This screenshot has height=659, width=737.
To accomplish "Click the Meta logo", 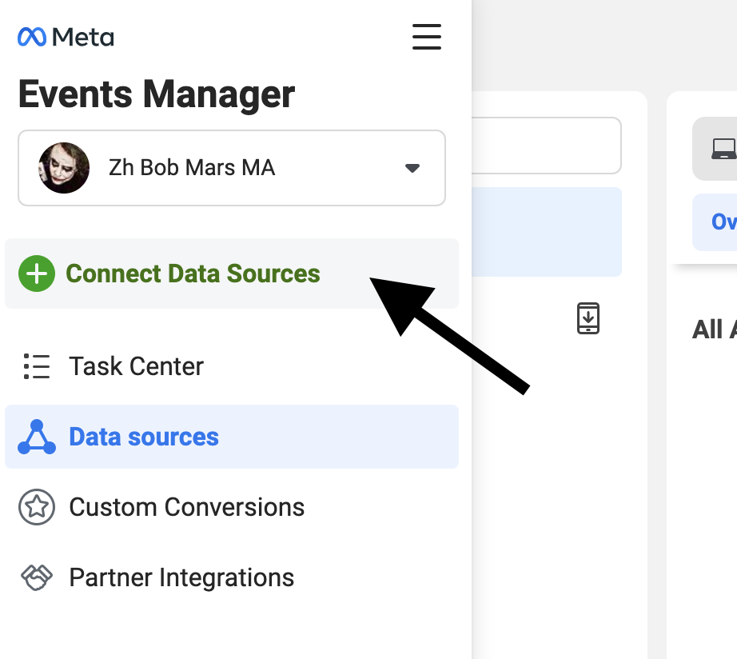I will coord(66,37).
